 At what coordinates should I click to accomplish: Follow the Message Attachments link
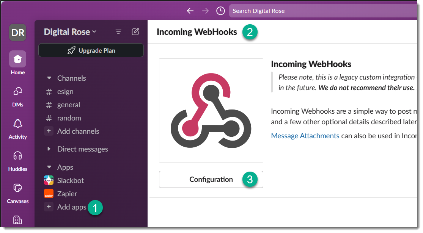tap(305, 136)
